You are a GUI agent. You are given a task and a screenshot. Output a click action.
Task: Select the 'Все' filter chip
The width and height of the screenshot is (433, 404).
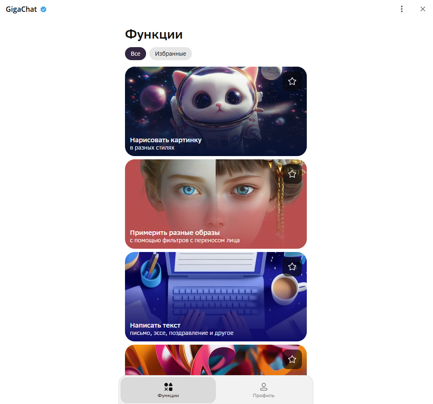click(x=135, y=54)
